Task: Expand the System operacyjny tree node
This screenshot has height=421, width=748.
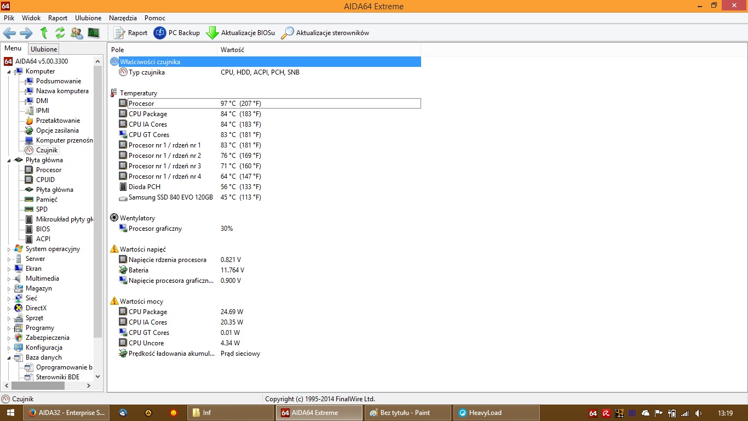Action: tap(9, 249)
